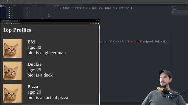Click the bookmark icon beside the address bar
The height and width of the screenshot is (105, 188).
9,23
